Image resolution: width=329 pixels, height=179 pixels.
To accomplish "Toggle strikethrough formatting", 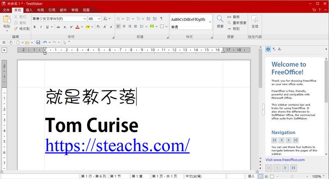I will click(x=58, y=27).
